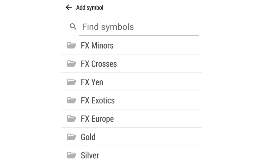Image resolution: width=263 pixels, height=164 pixels.
Task: Select the Gold symbol group
Action: [x=88, y=137]
